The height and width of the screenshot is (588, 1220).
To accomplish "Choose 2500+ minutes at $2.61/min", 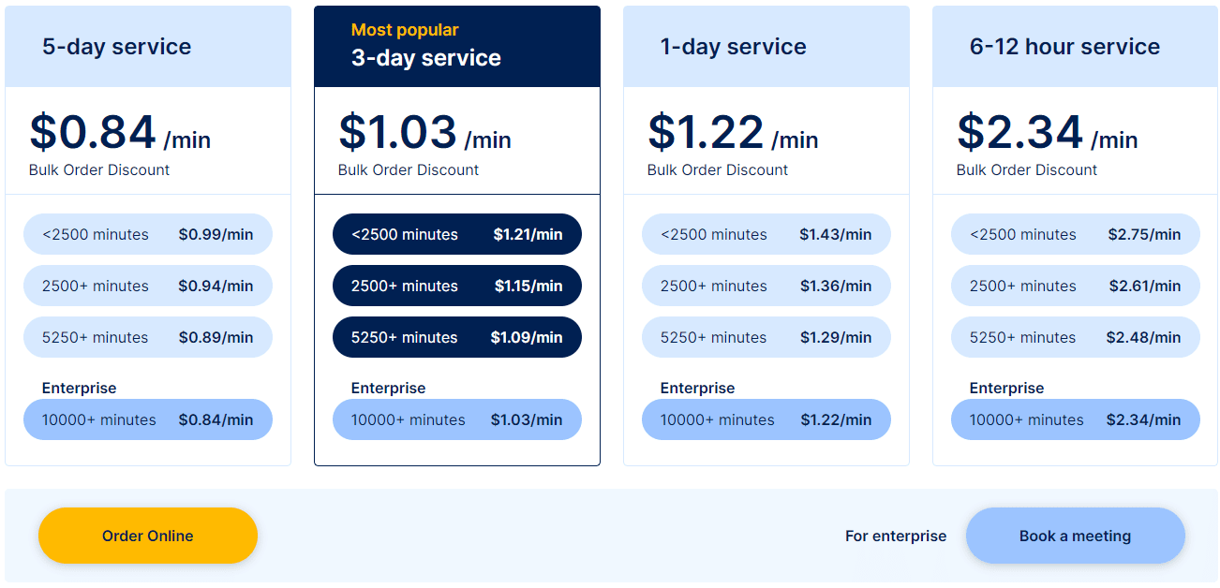I will coord(1076,286).
